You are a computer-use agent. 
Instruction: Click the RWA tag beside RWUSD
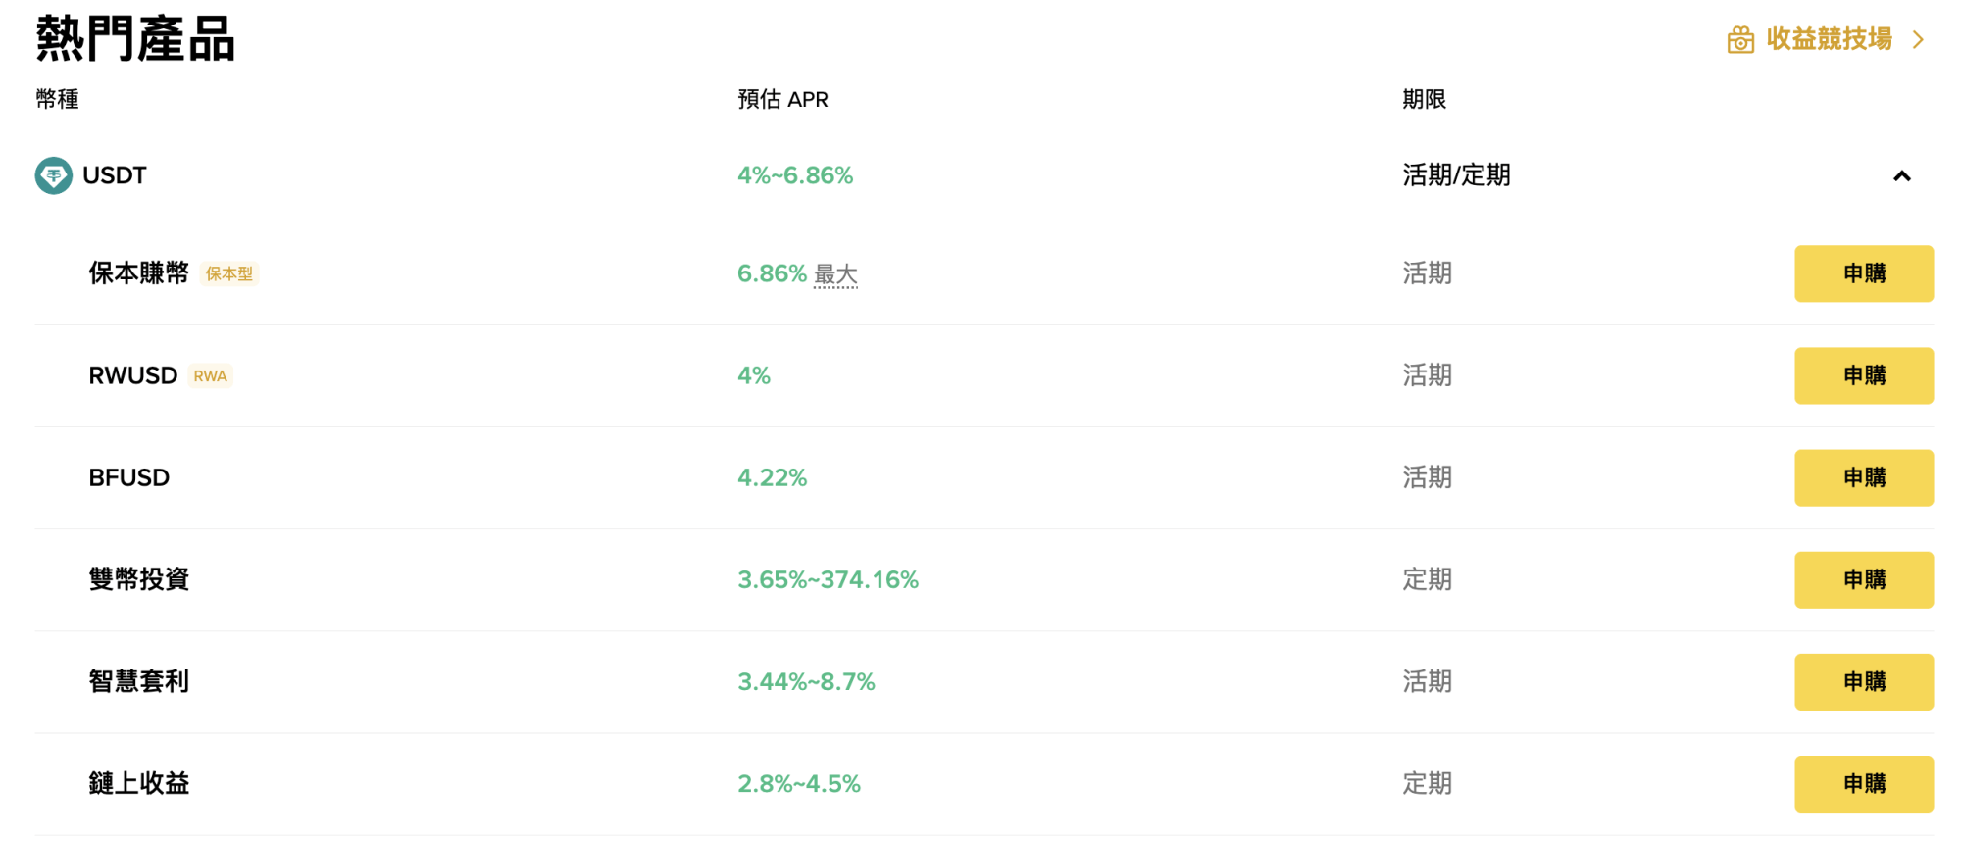[210, 375]
